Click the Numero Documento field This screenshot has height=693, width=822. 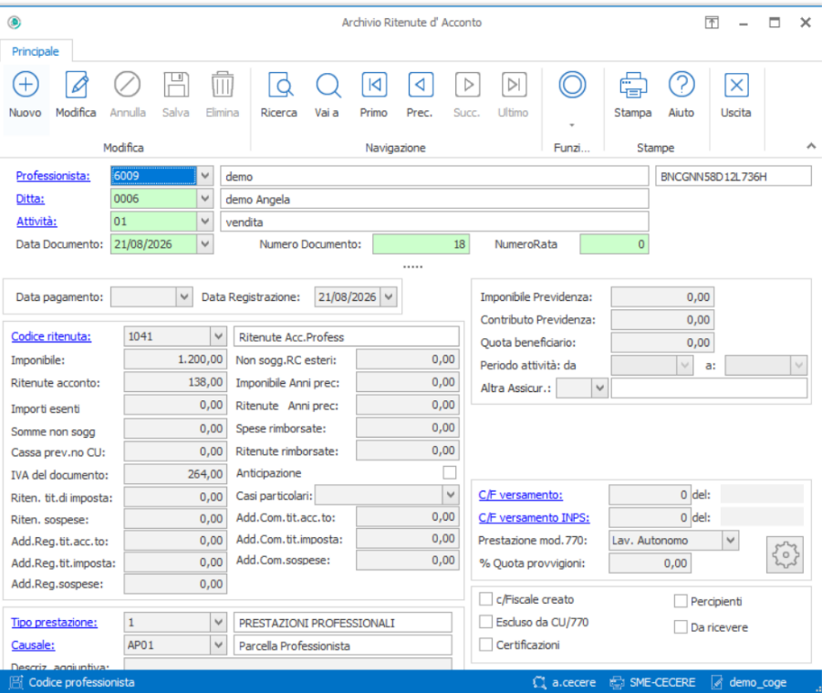click(421, 244)
